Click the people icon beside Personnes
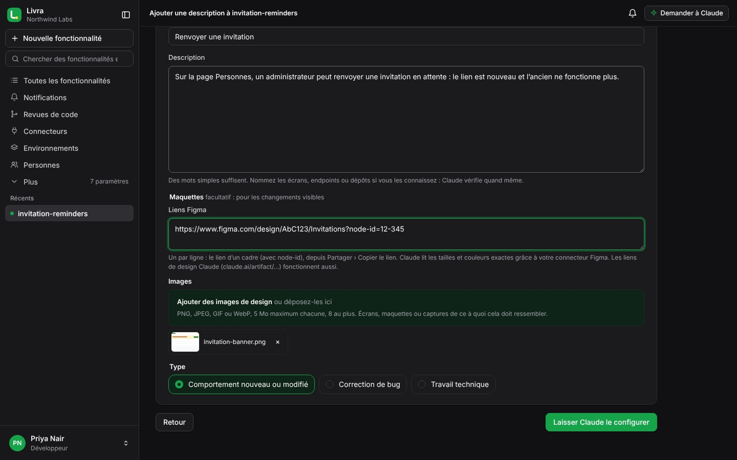737x460 pixels. click(14, 165)
